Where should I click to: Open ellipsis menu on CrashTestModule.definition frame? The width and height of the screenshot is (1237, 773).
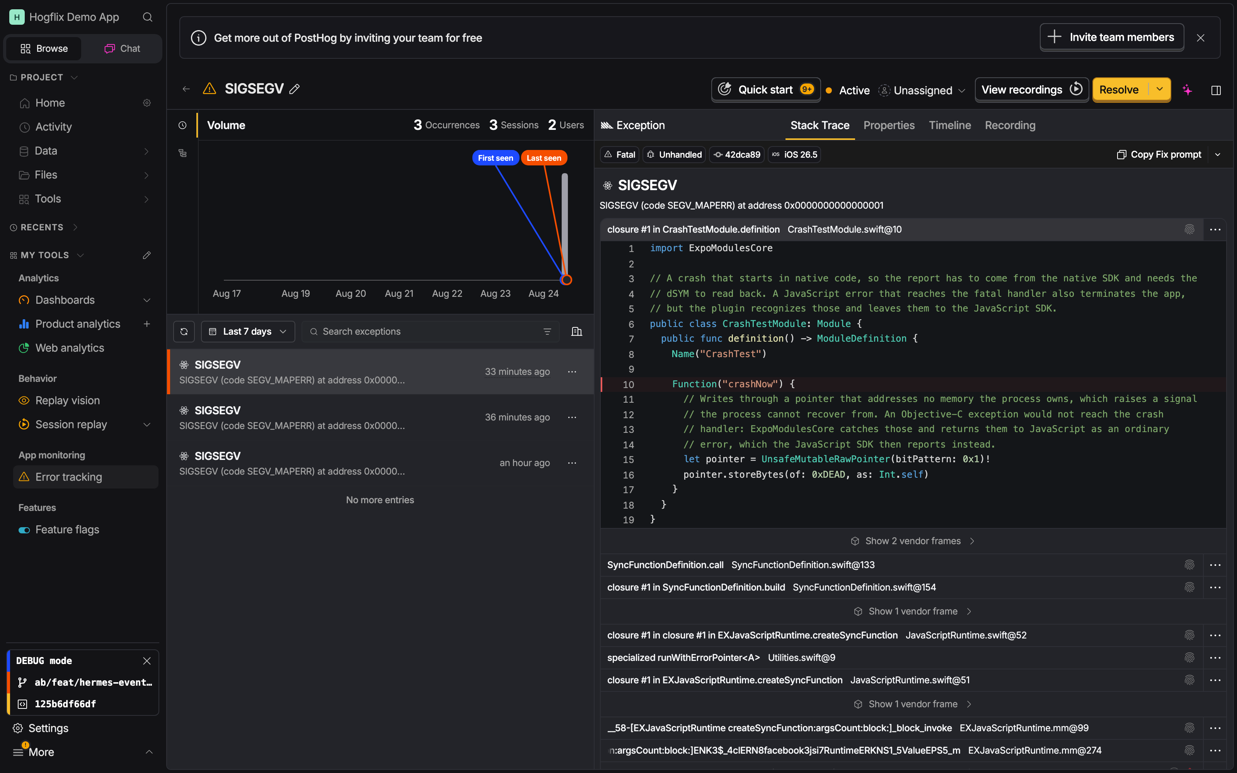tap(1215, 230)
